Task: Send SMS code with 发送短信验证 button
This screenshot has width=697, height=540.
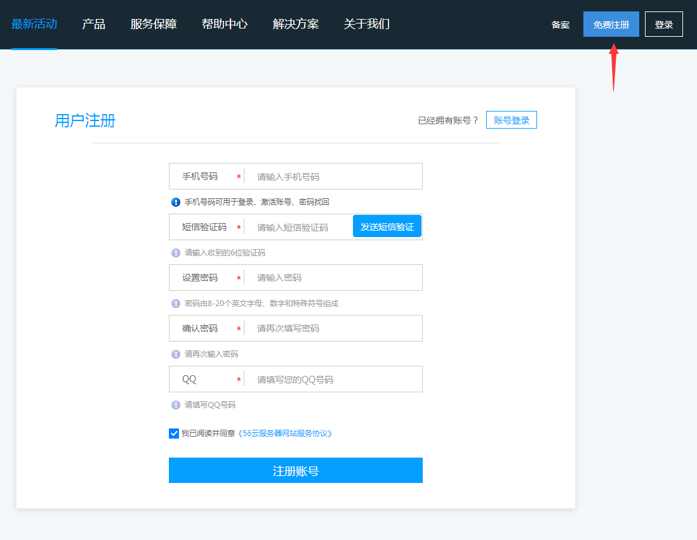Action: click(387, 227)
